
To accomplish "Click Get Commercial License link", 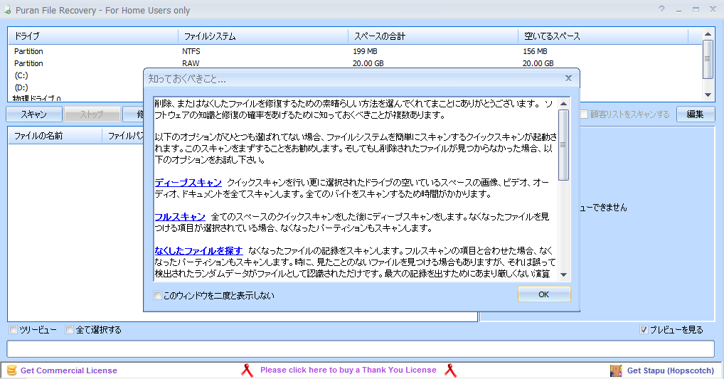I will 69,370.
